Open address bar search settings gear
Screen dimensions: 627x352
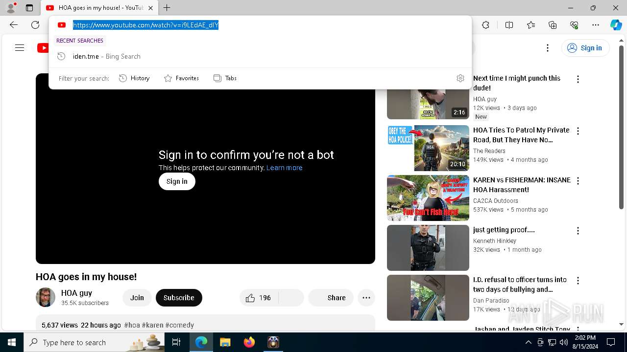[x=460, y=78]
